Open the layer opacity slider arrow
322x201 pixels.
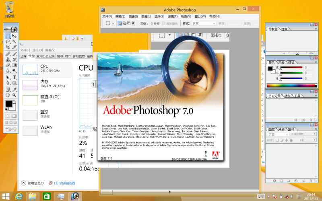pos(314,134)
